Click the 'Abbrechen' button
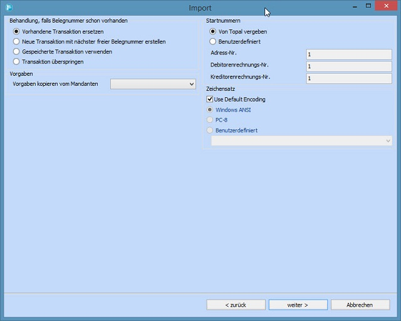This screenshot has height=321, width=401. [x=360, y=305]
